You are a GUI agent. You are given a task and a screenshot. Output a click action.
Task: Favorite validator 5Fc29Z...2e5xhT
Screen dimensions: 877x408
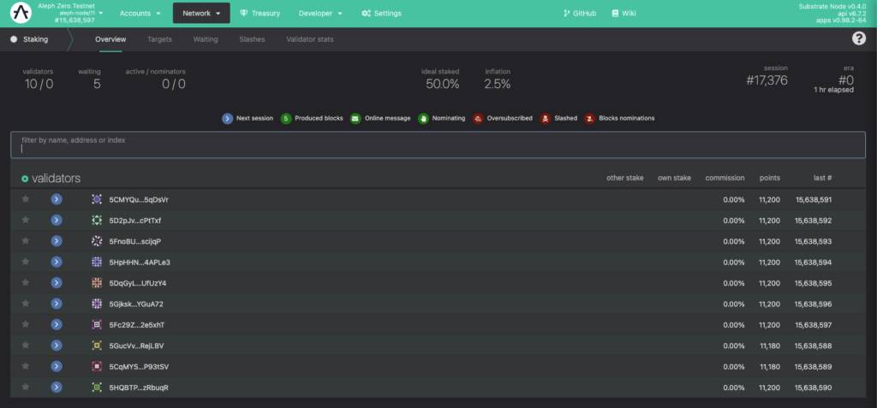[25, 324]
